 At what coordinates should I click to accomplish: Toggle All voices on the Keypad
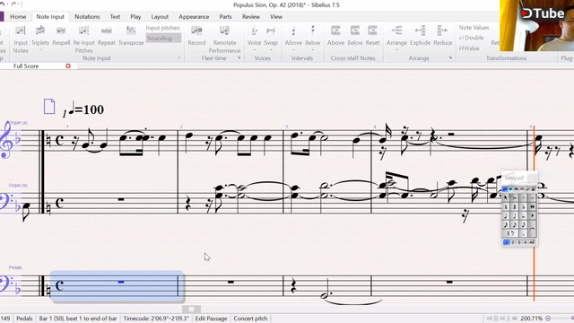point(532,242)
